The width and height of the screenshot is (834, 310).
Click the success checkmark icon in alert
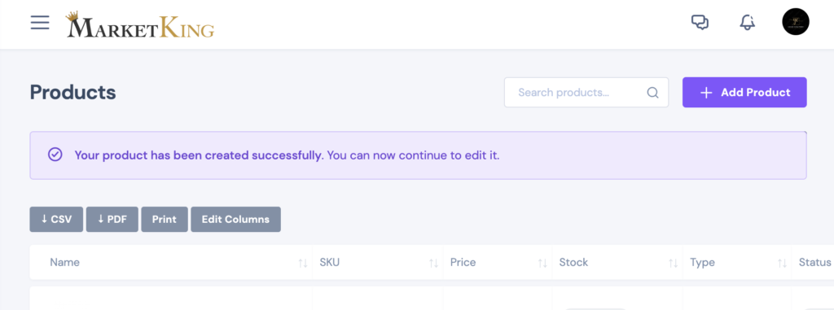click(x=55, y=155)
